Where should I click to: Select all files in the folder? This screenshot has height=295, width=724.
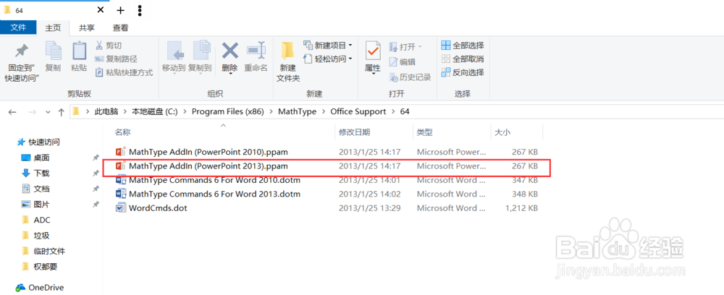(463, 45)
